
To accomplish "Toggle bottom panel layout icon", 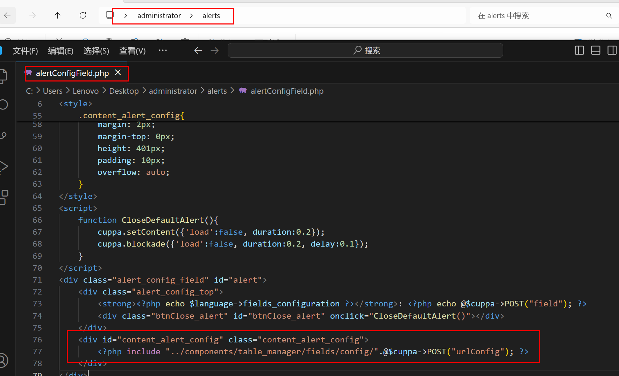I will click(x=596, y=50).
